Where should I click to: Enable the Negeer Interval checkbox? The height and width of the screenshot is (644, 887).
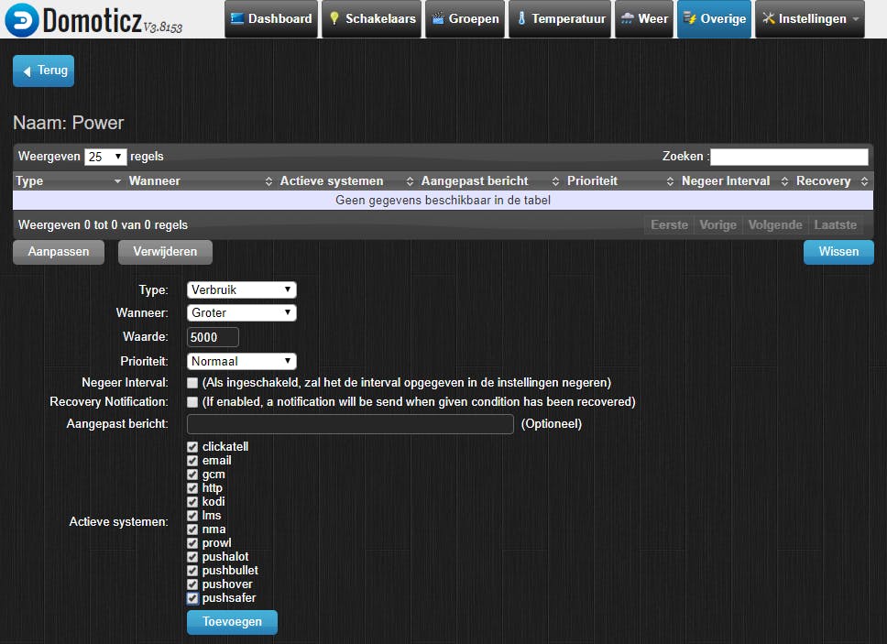tap(192, 382)
